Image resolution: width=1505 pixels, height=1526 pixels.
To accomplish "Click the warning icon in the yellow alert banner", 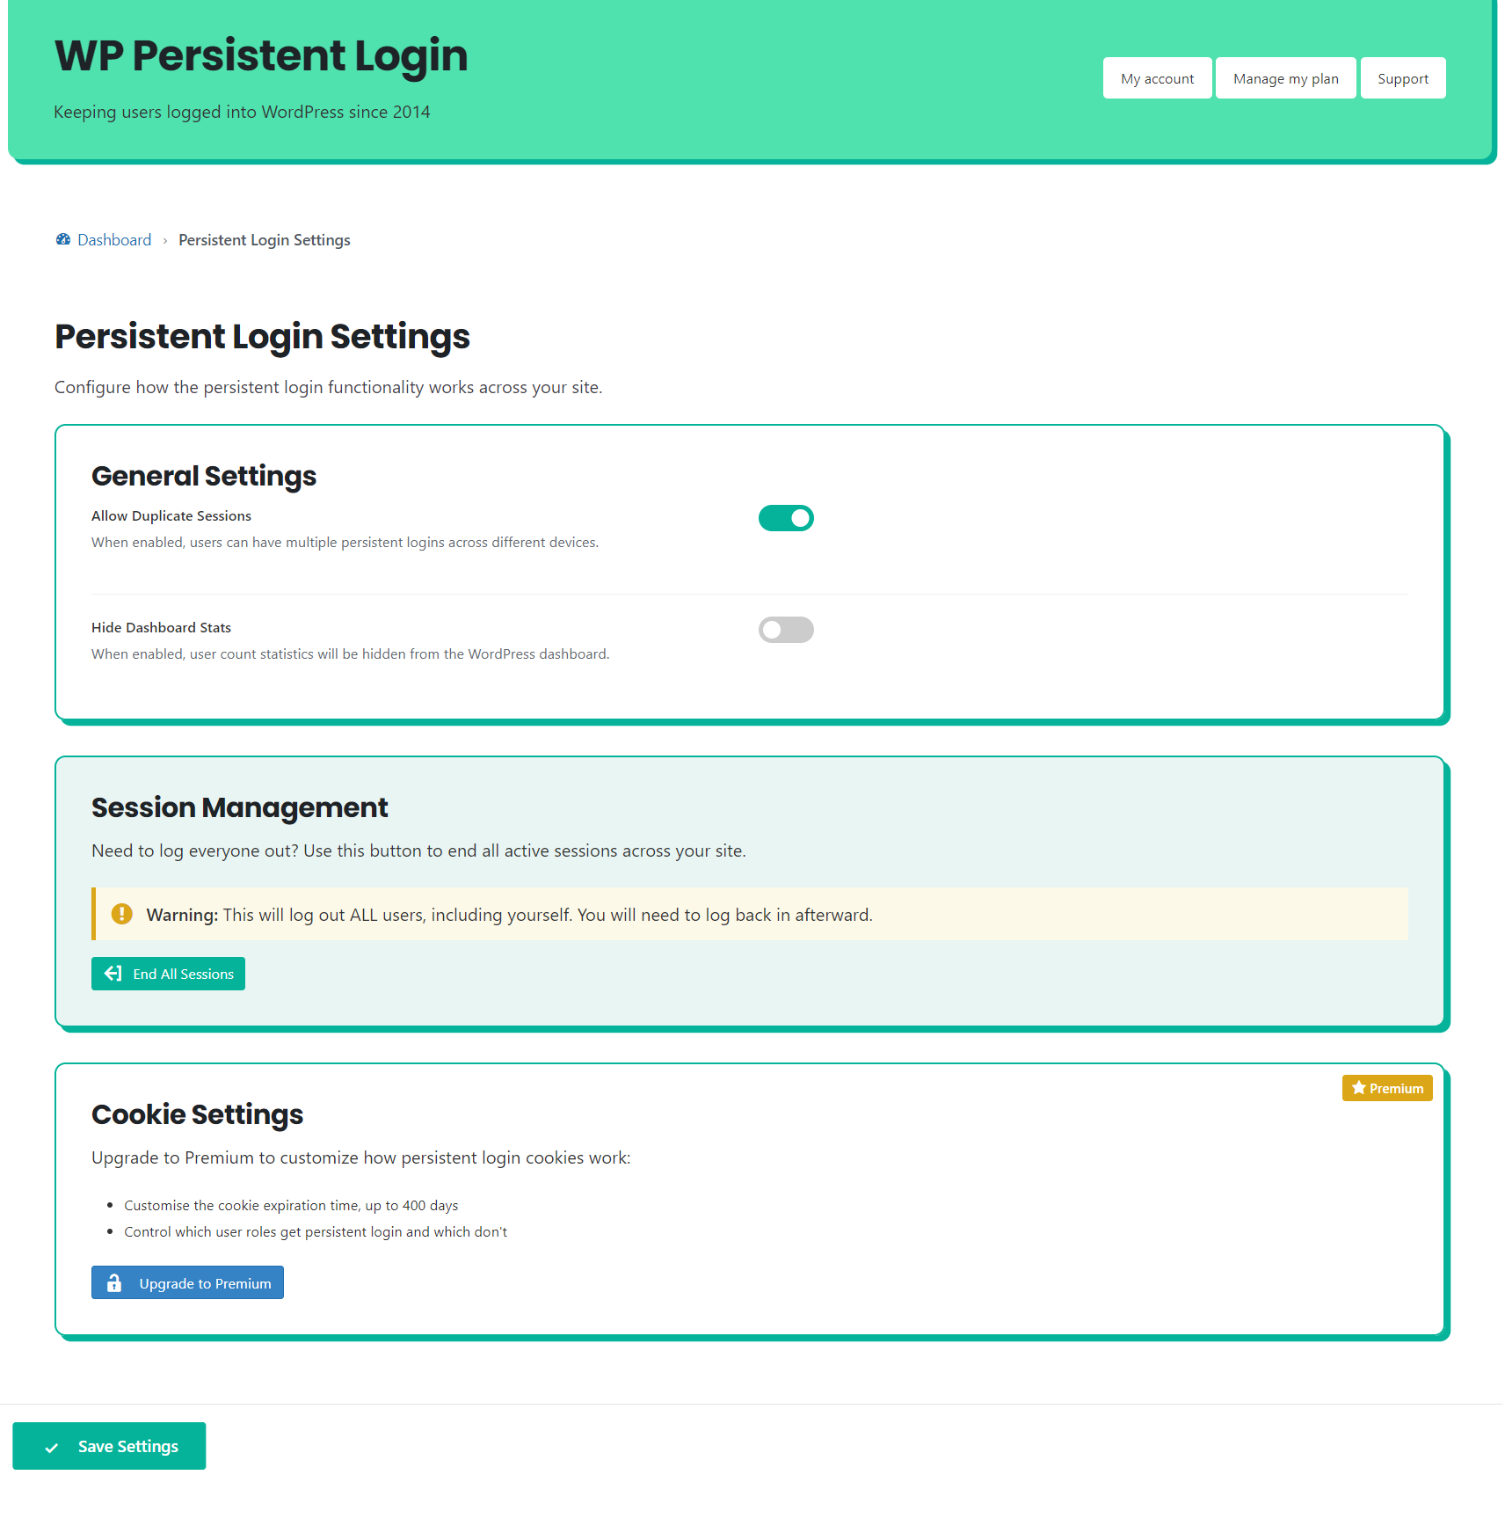I will (121, 914).
